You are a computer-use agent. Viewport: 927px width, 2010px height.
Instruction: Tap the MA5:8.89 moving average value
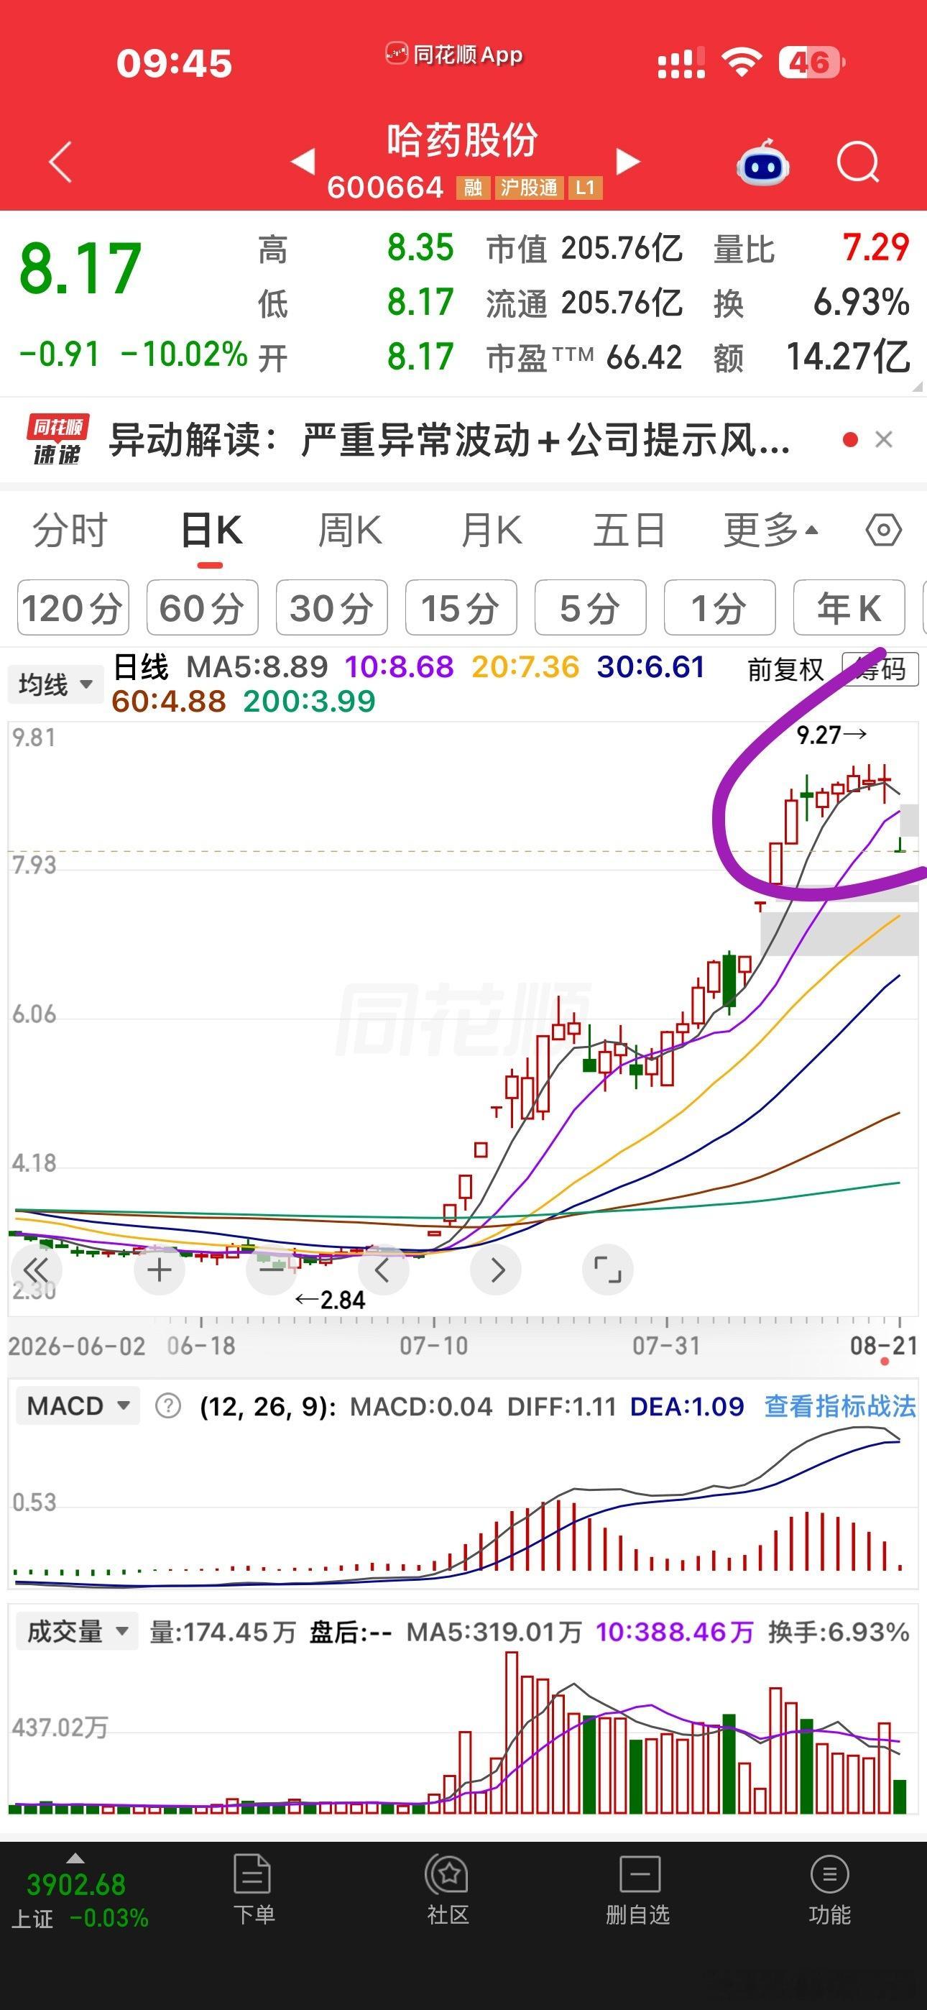click(x=257, y=667)
